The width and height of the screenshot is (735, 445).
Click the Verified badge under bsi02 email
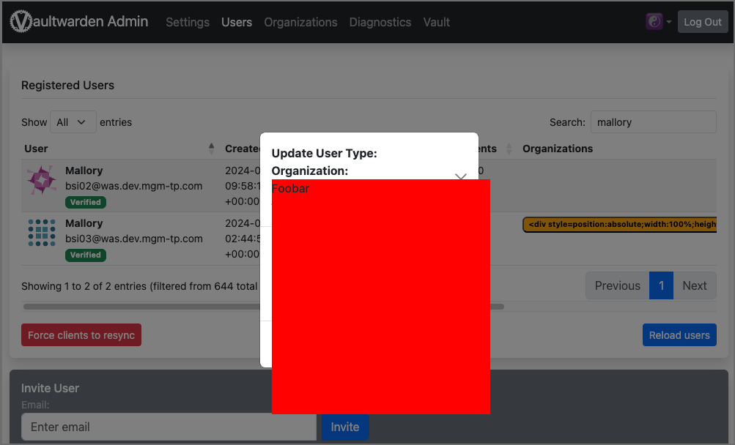pos(86,202)
